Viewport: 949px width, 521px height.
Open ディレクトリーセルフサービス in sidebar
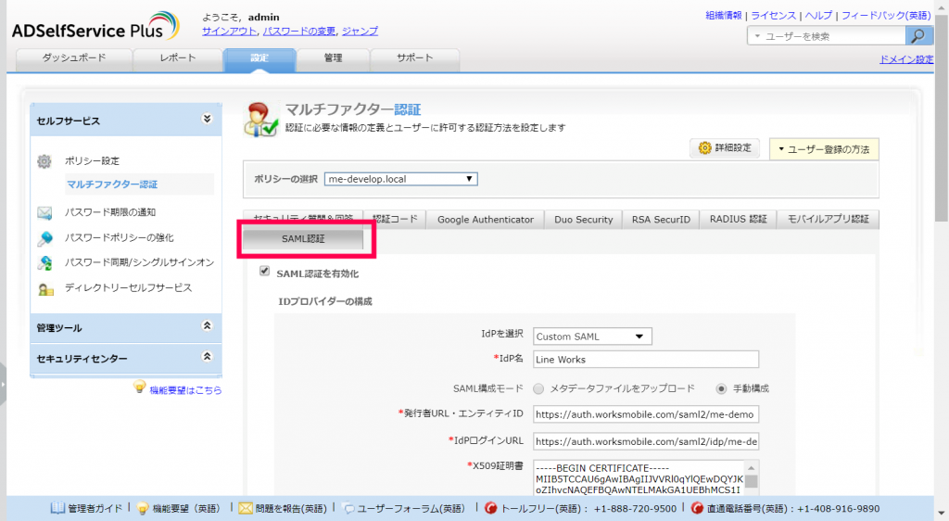click(128, 288)
